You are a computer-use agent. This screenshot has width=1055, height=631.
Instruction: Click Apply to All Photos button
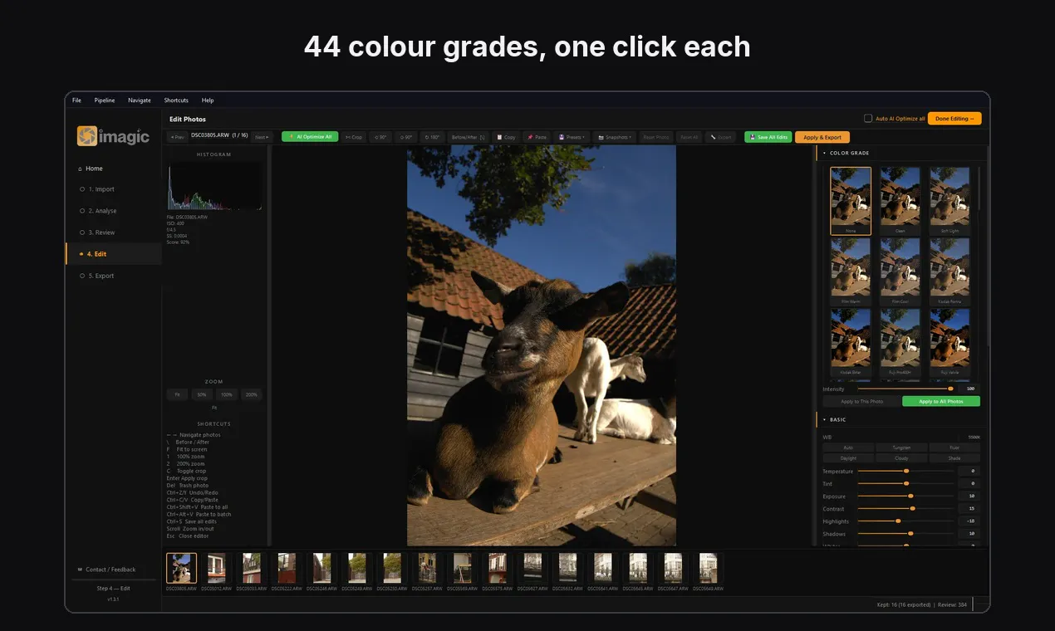click(941, 401)
